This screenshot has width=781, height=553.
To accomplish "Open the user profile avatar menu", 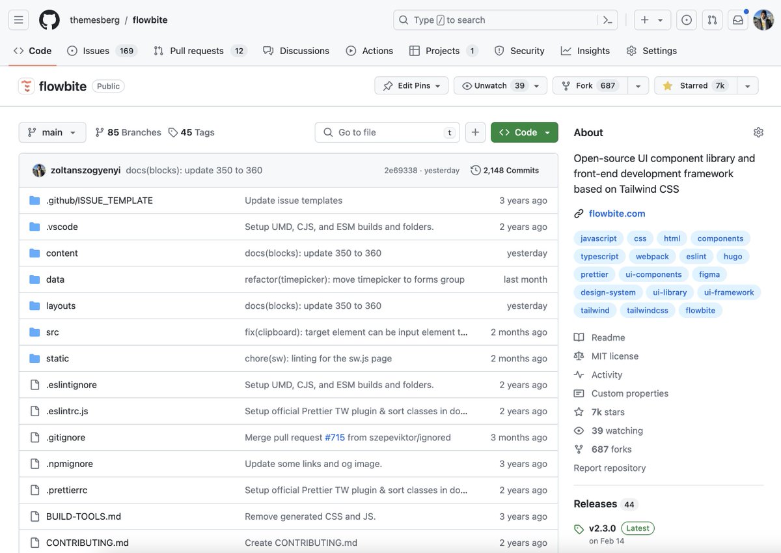I will coord(763,20).
